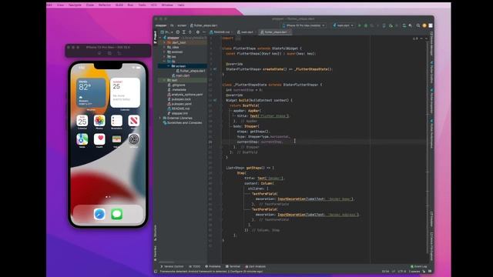Expand External Libraries in project tree
The image size is (493, 277).
click(x=160, y=118)
